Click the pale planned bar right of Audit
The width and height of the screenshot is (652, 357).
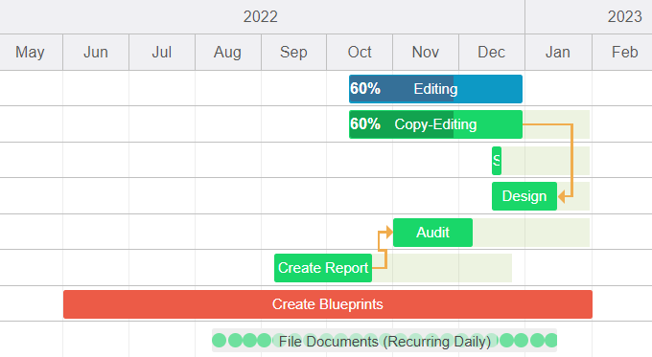click(x=531, y=233)
